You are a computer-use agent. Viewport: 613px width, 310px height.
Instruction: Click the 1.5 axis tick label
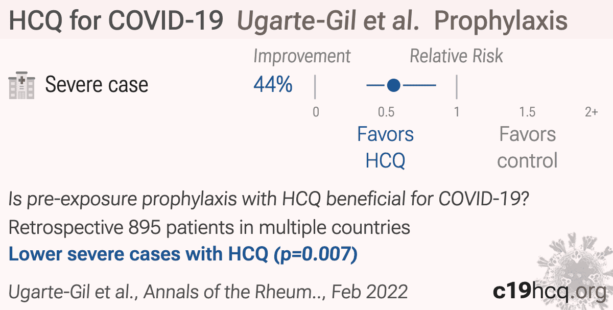[x=527, y=112]
